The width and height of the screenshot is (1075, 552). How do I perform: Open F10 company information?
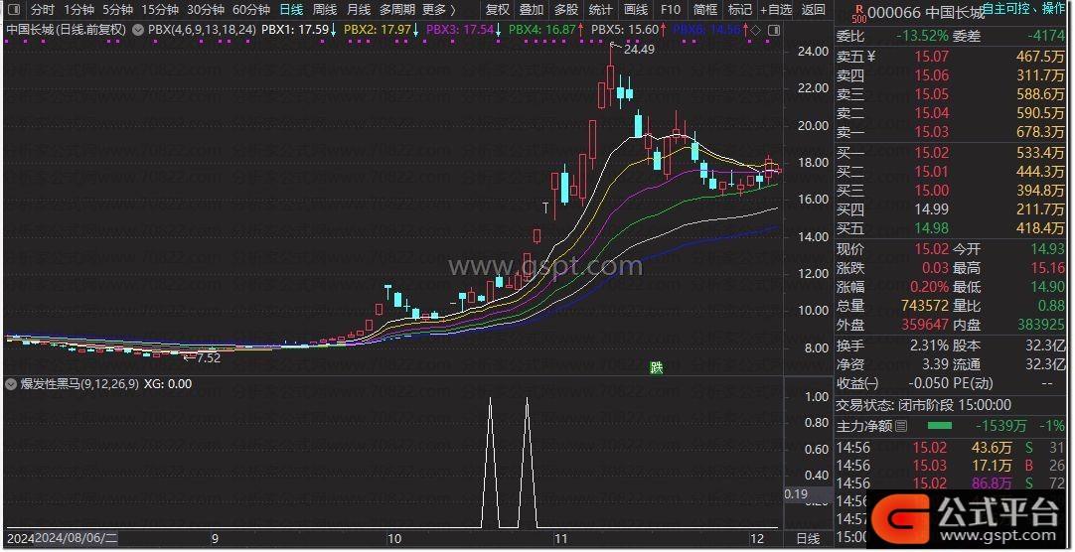[x=671, y=10]
